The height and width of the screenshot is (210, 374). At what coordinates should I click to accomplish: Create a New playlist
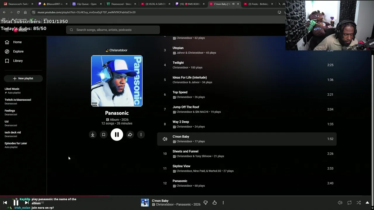click(x=23, y=78)
